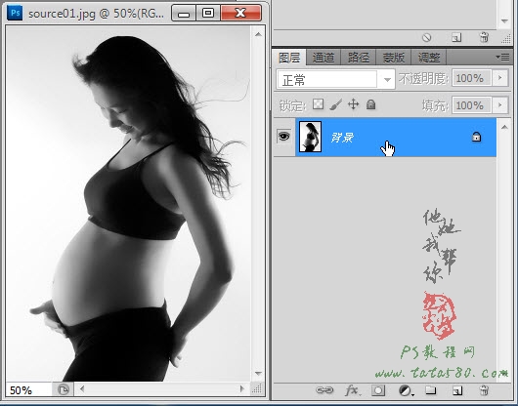
Task: Toggle visibility eye of 背景 layer
Action: (x=283, y=136)
